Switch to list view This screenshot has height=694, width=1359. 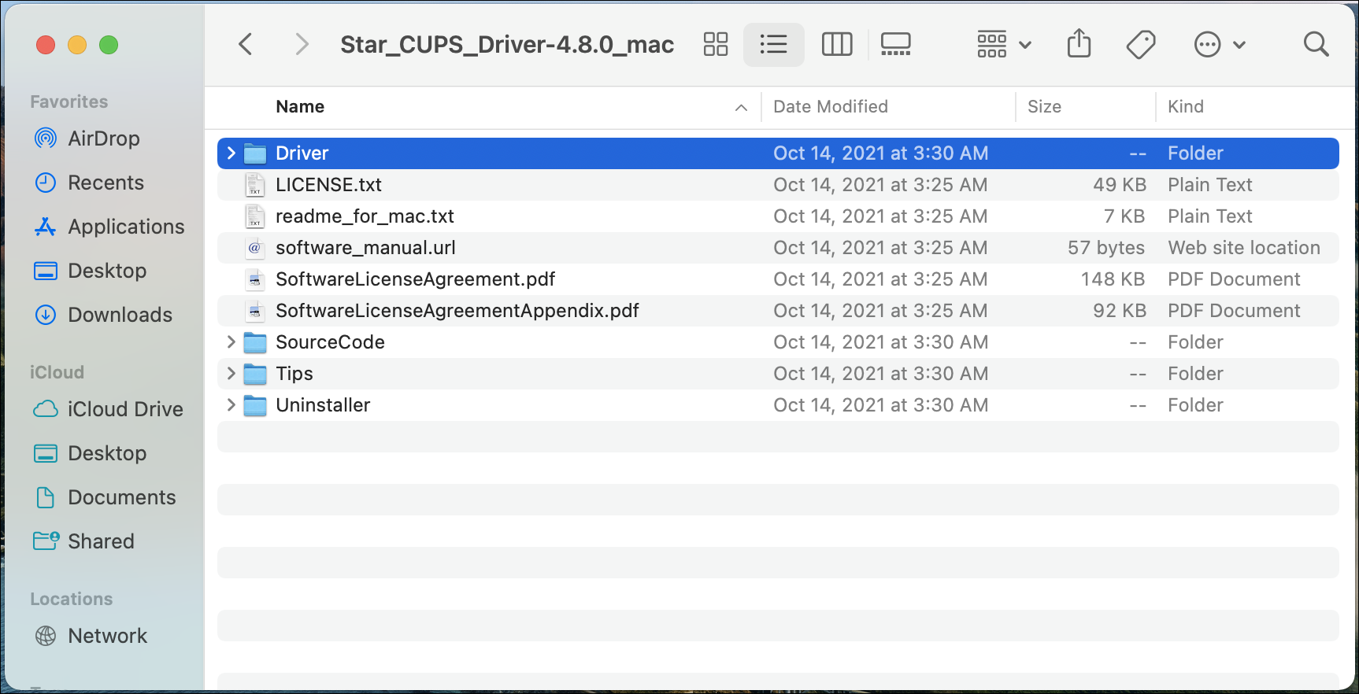coord(774,44)
